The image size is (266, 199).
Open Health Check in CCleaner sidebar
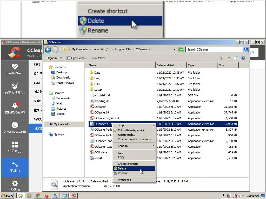[15, 69]
